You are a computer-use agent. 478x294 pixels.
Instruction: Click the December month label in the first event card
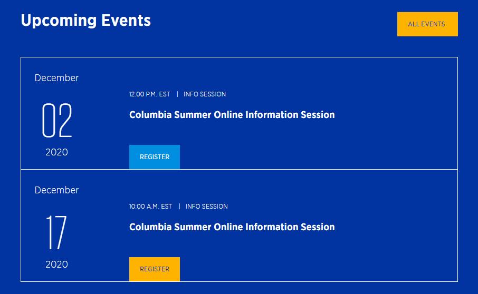point(56,78)
